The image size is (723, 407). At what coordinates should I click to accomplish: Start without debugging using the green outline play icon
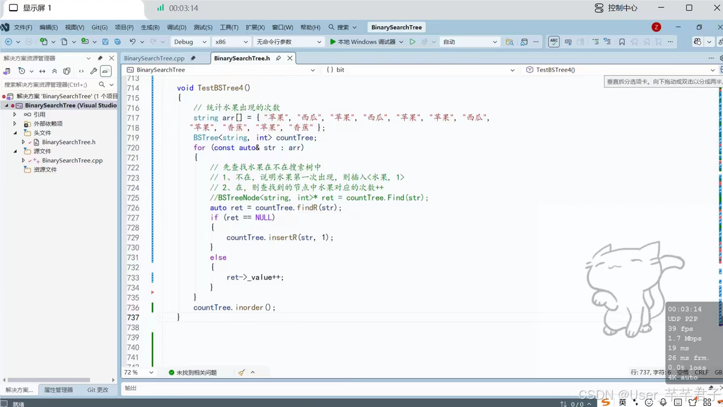[412, 42]
